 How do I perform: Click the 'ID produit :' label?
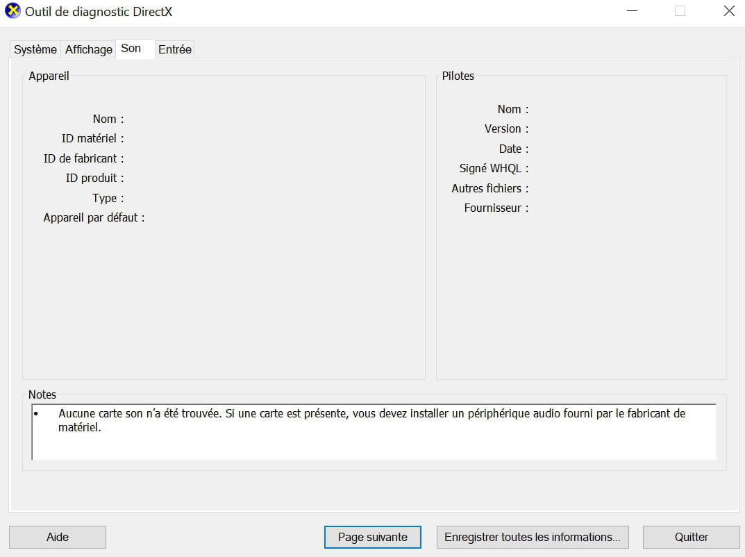(94, 178)
